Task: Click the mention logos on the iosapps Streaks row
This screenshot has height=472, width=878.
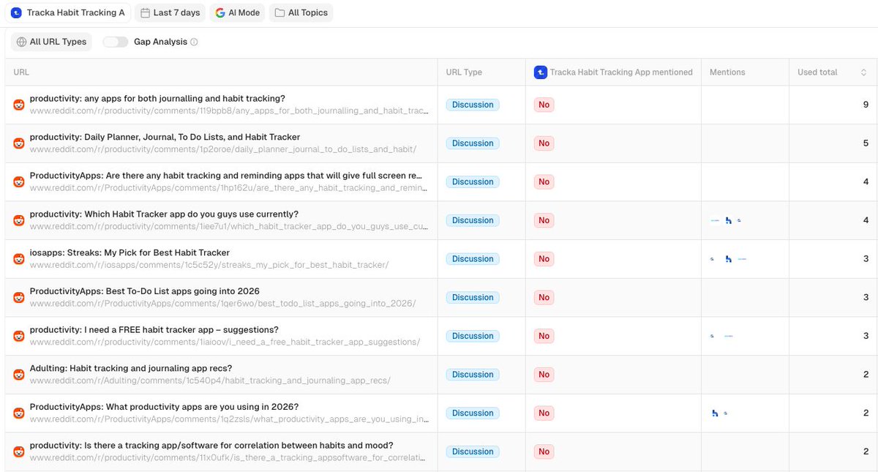Action: (x=728, y=259)
